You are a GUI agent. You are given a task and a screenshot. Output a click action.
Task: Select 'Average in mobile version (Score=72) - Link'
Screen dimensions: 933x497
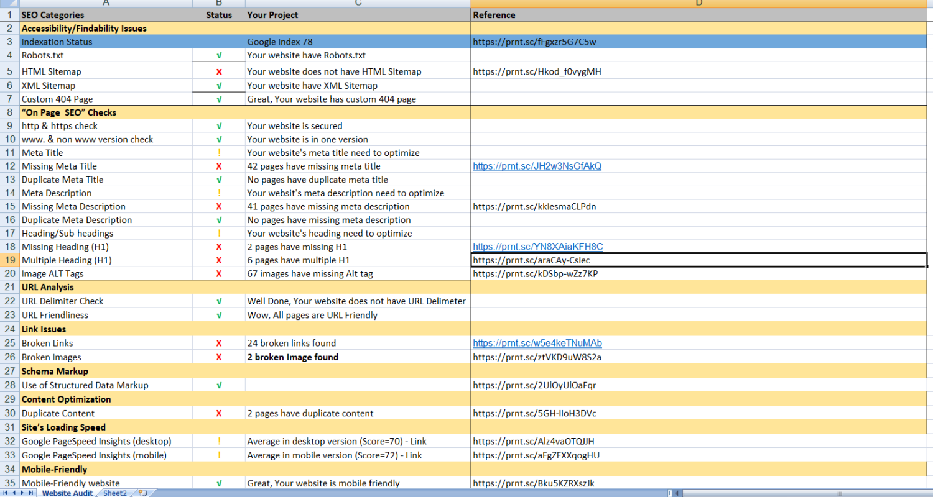pyautogui.click(x=358, y=455)
